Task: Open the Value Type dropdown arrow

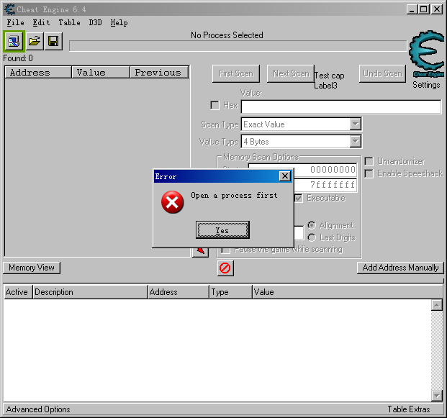Action: point(356,142)
